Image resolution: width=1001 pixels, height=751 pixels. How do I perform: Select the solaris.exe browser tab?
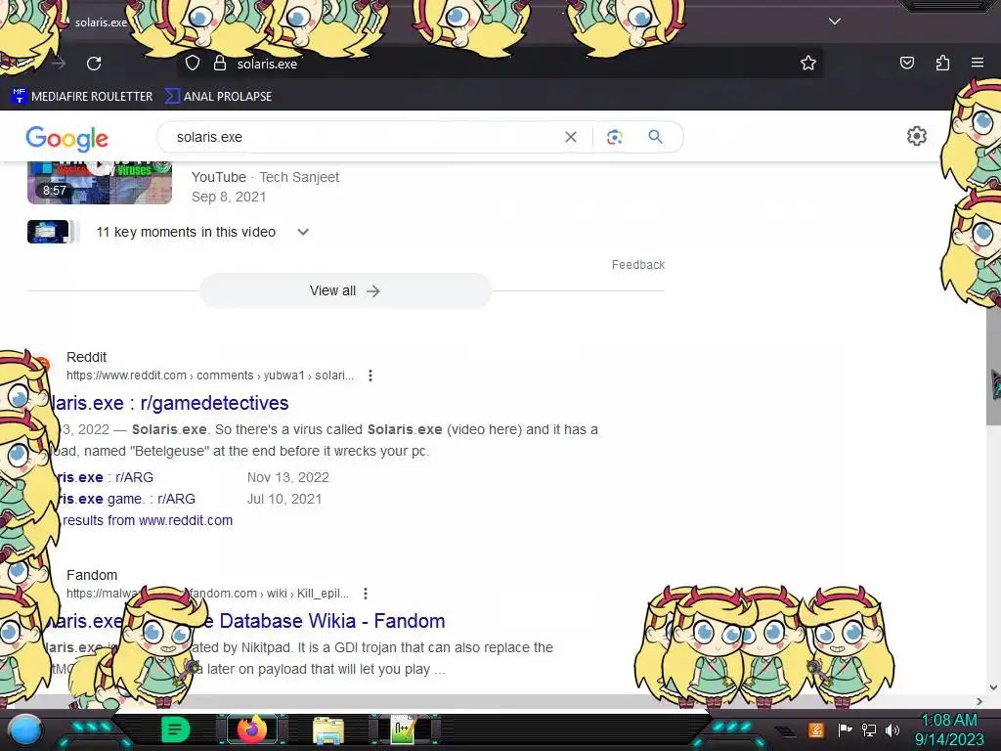click(x=101, y=22)
